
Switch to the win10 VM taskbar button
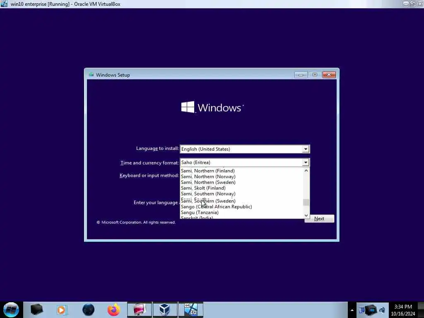pos(190,310)
